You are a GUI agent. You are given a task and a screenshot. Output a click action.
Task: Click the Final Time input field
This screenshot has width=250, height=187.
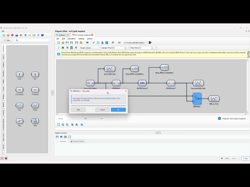[145, 48]
